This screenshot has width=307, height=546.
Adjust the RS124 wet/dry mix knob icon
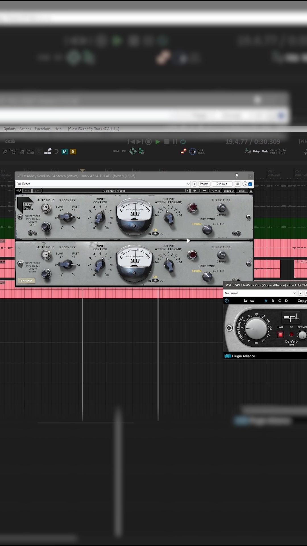245,184
